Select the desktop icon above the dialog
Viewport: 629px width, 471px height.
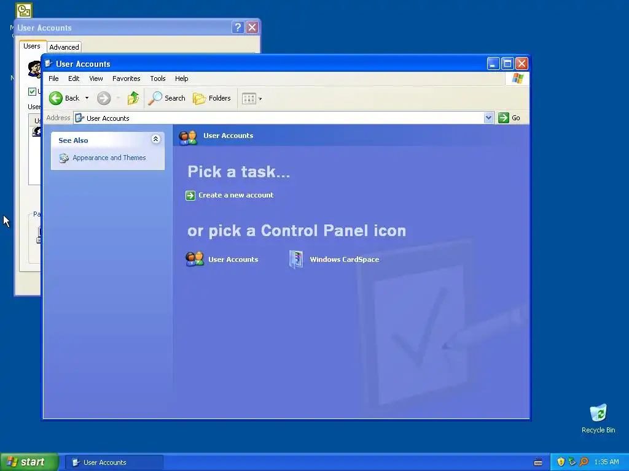[24, 10]
